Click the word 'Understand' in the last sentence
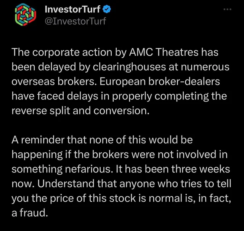Screen dimensions: 244x231 click(66, 183)
